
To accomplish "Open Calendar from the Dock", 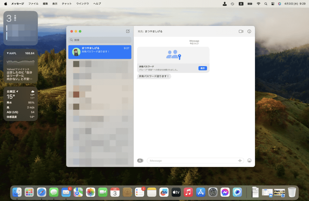I will pyautogui.click(x=115, y=192).
